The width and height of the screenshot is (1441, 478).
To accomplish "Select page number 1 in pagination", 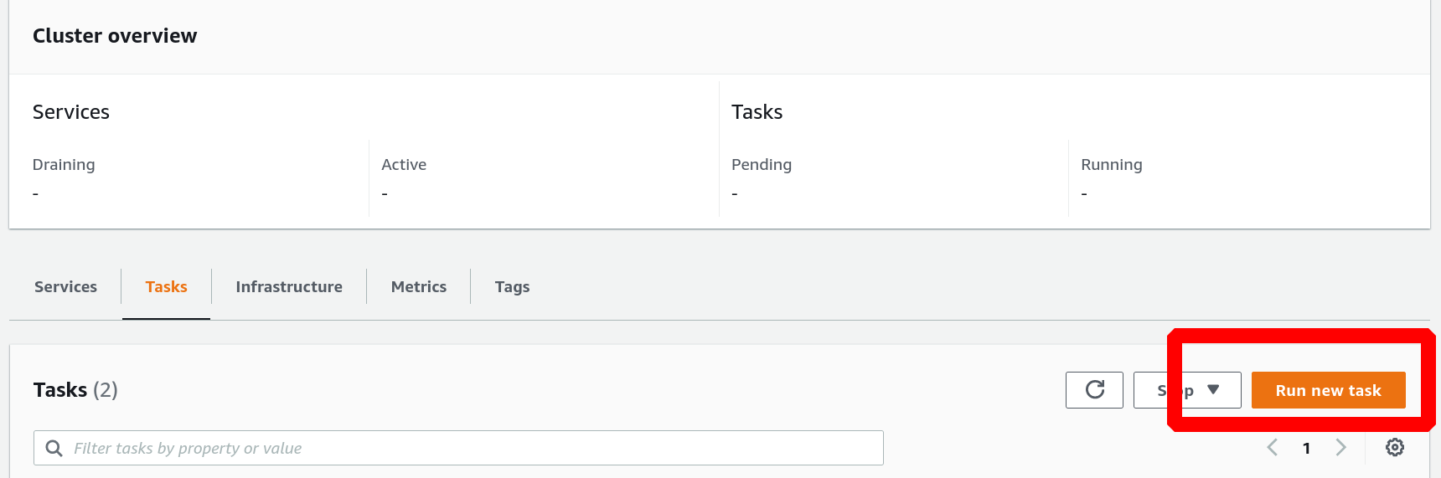I will 1306,449.
